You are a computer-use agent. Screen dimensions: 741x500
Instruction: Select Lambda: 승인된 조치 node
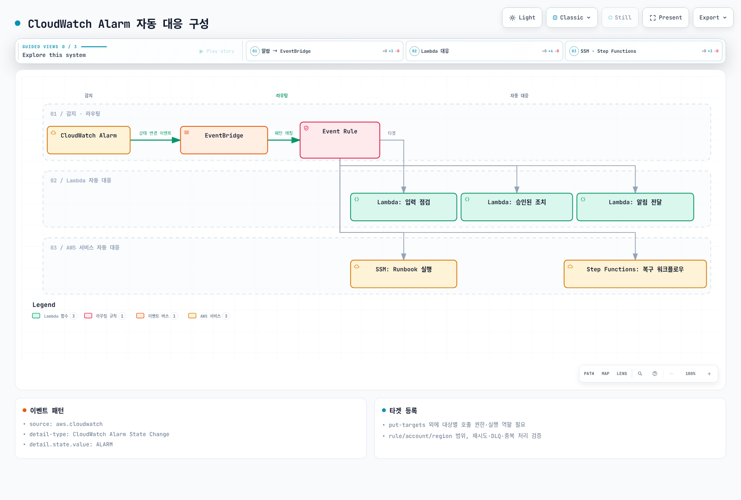pyautogui.click(x=517, y=207)
